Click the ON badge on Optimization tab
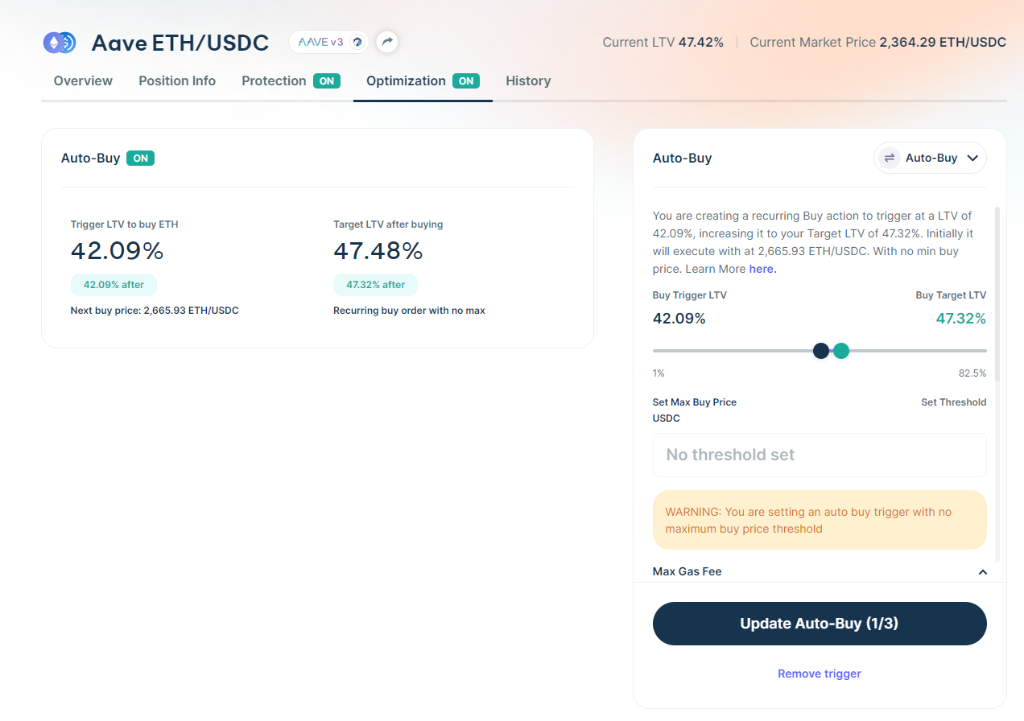Viewport: 1024px width, 721px height. pyautogui.click(x=466, y=80)
